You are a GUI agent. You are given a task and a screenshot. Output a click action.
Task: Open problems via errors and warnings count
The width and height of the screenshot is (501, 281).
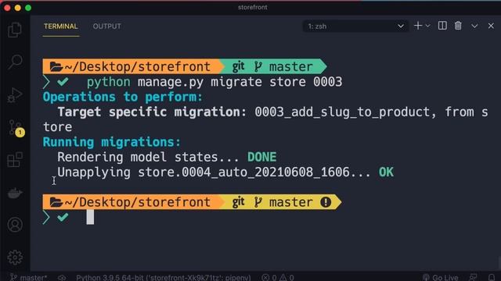pos(278,278)
